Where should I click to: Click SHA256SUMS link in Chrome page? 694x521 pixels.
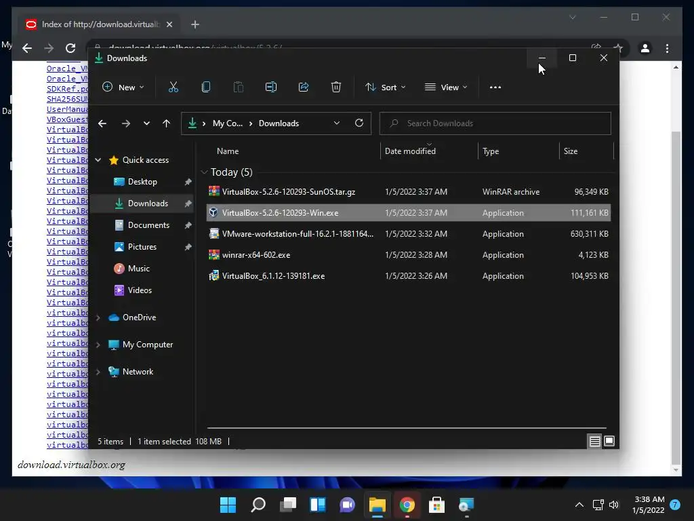[67, 99]
